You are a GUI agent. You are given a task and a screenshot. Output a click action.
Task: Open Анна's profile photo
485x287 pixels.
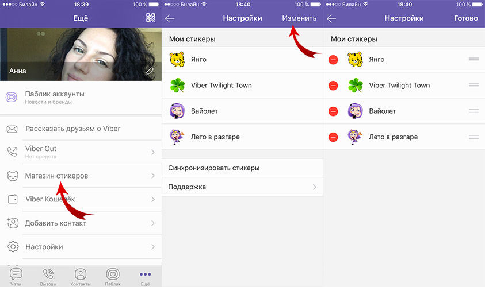(81, 55)
